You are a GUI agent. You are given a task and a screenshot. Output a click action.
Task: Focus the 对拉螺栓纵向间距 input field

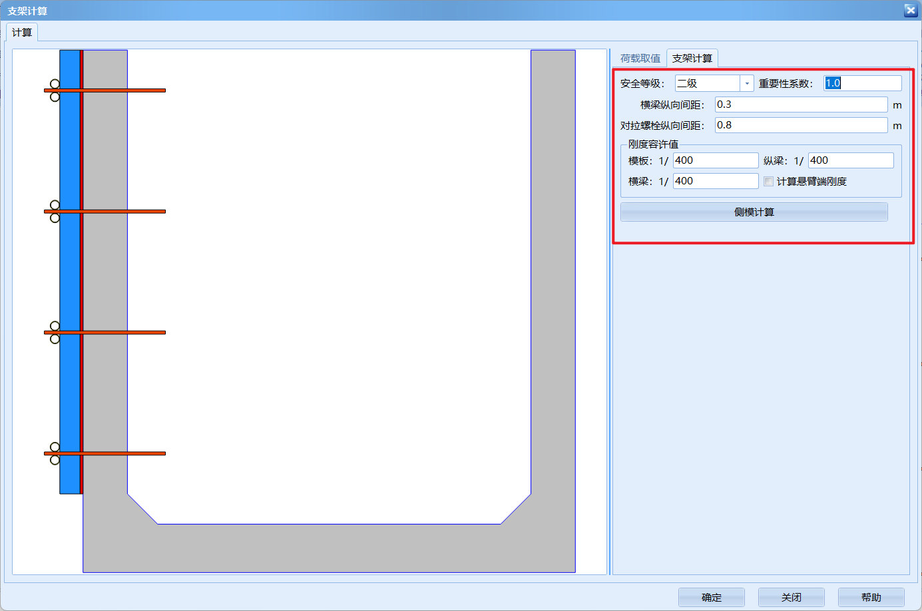800,125
